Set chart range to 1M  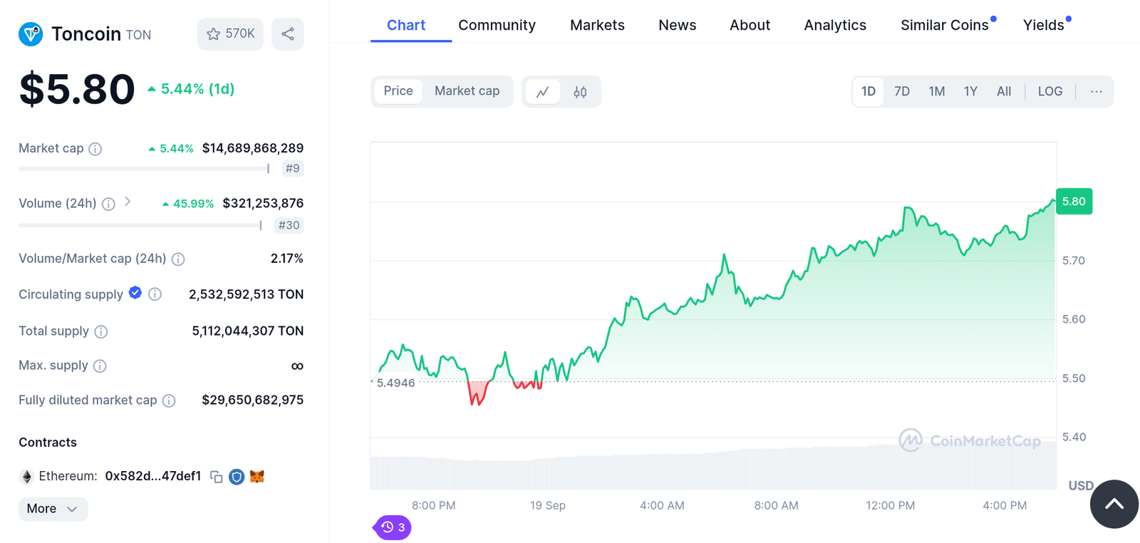937,91
